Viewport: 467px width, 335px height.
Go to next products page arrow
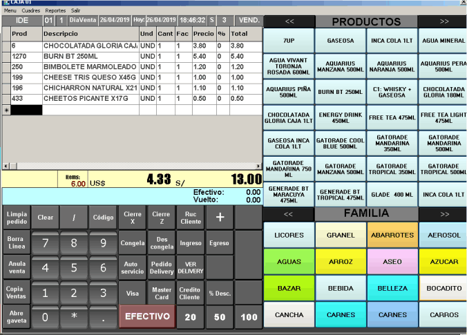[444, 21]
